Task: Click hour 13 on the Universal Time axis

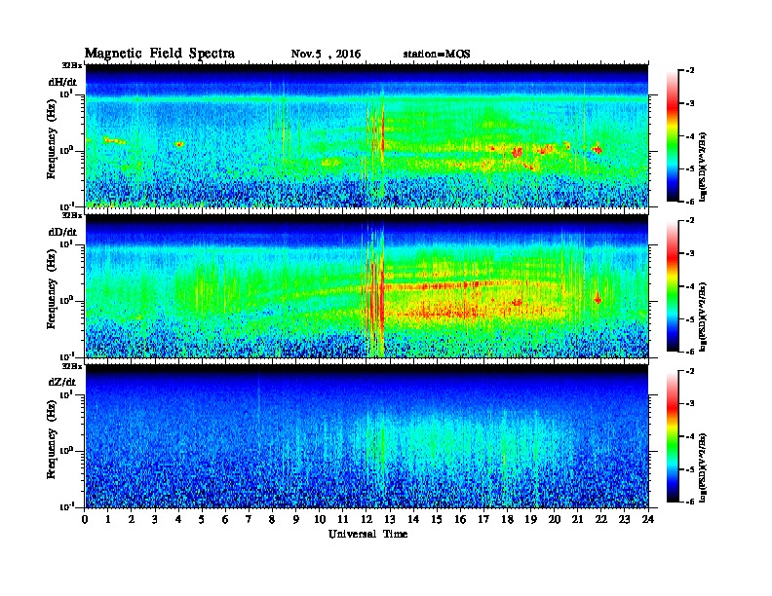Action: click(x=390, y=520)
